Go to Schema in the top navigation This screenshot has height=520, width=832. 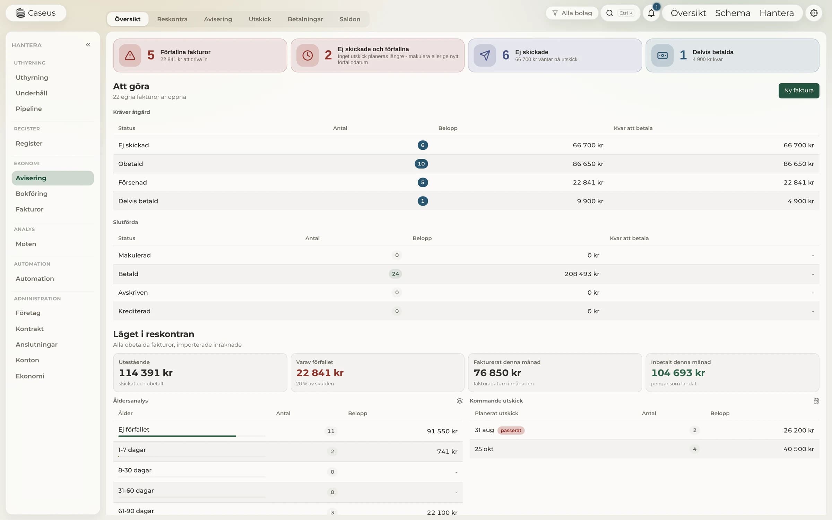pyautogui.click(x=733, y=13)
